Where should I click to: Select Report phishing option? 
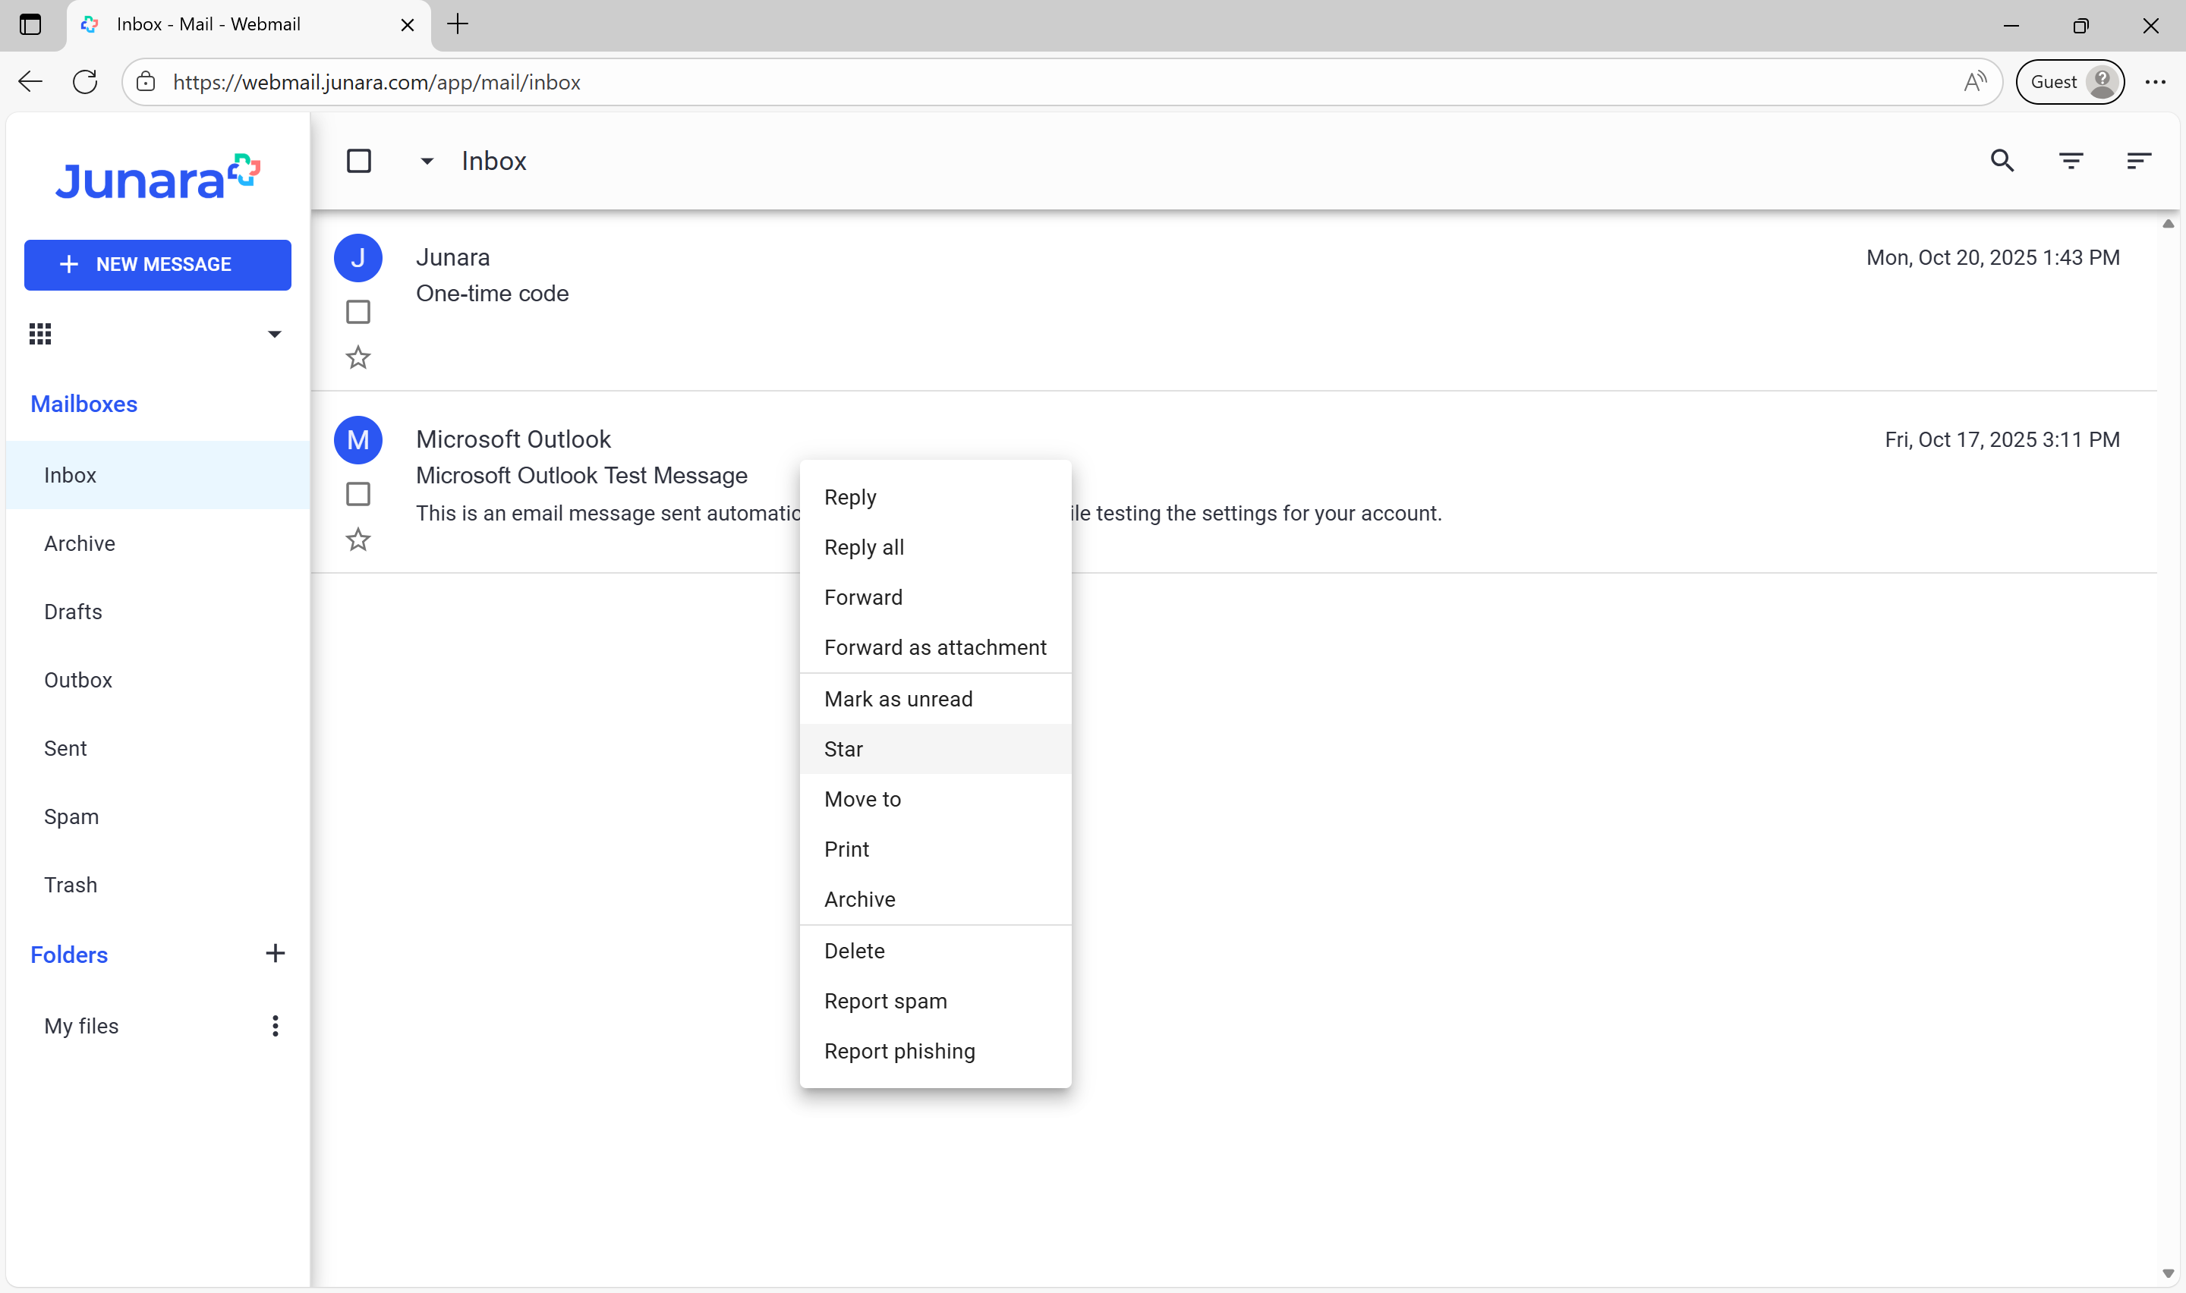[x=935, y=1051]
